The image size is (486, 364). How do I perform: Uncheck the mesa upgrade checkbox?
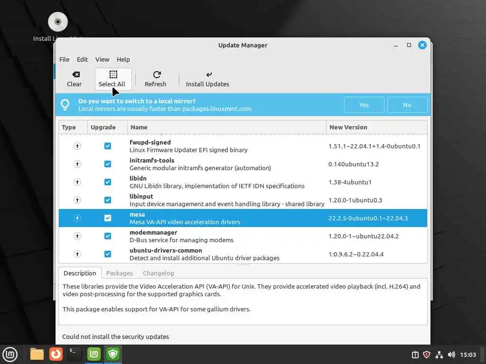click(x=108, y=218)
